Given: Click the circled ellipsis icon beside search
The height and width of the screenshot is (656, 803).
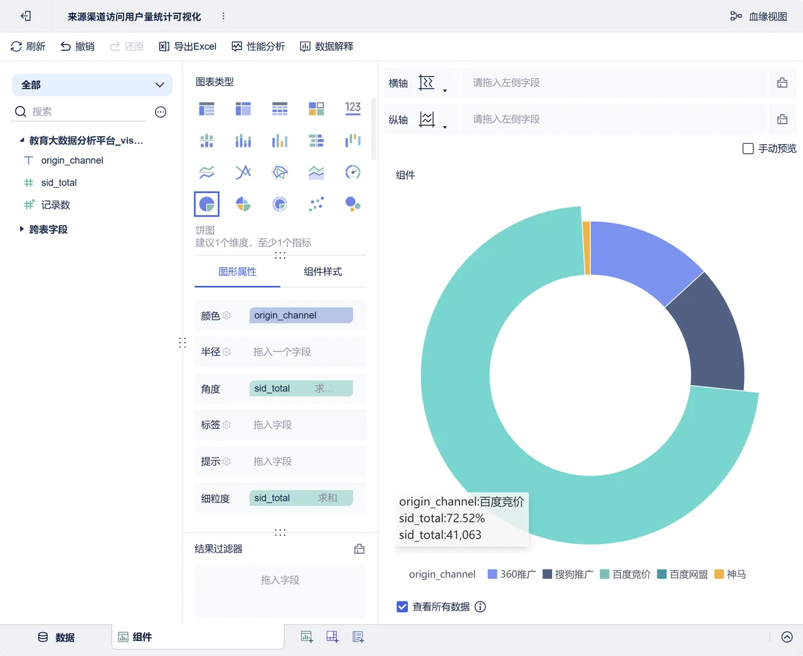Looking at the screenshot, I should 161,112.
